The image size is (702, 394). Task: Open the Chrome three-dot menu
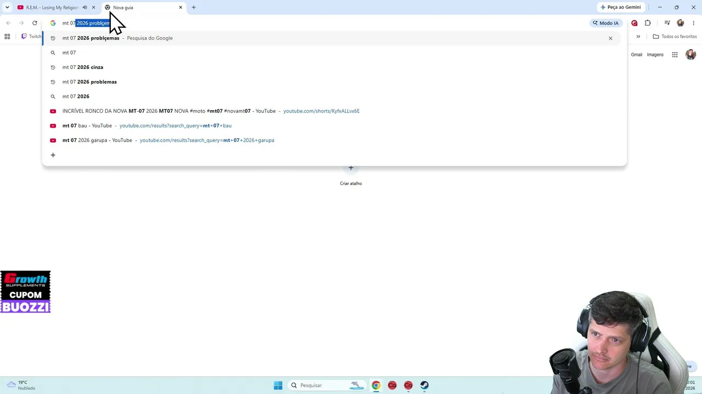pos(693,23)
